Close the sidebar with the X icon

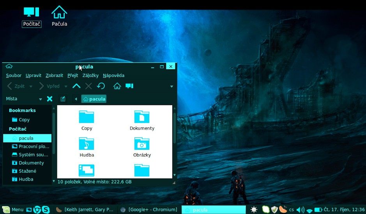(50, 99)
